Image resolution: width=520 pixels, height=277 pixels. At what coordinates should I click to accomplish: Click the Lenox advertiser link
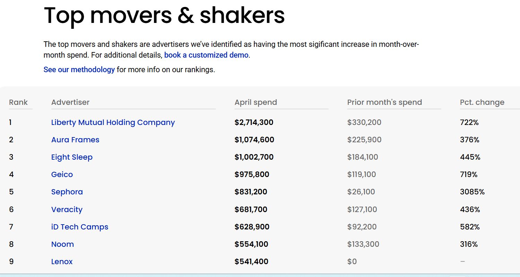(62, 262)
